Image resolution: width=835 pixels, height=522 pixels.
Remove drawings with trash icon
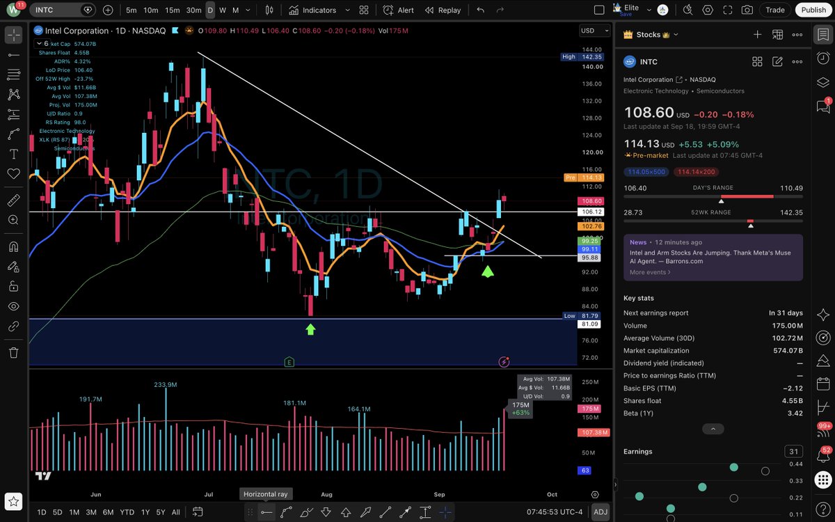click(x=13, y=353)
